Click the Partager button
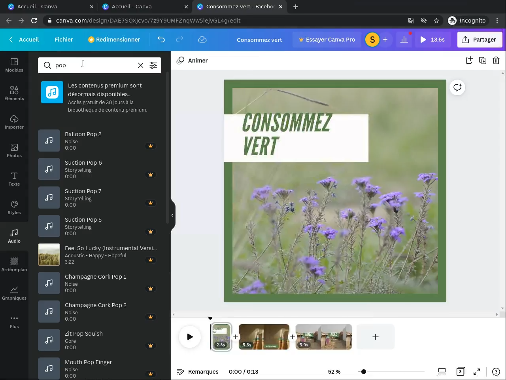506x380 pixels. [479, 40]
